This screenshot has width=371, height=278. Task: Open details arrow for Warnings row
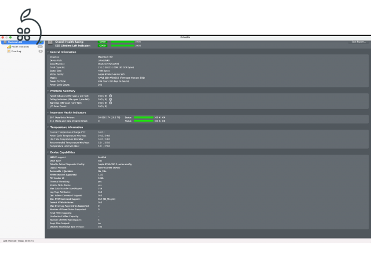pyautogui.click(x=111, y=103)
